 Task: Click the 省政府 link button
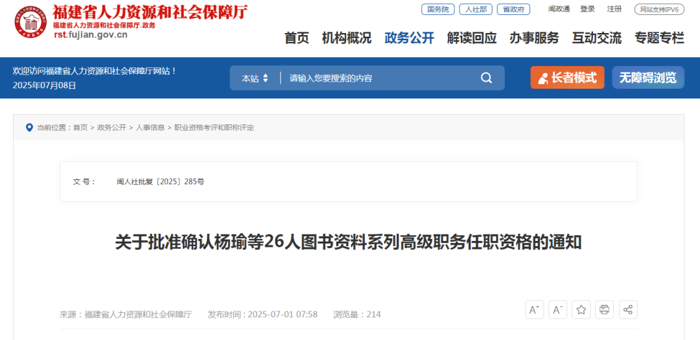click(513, 9)
